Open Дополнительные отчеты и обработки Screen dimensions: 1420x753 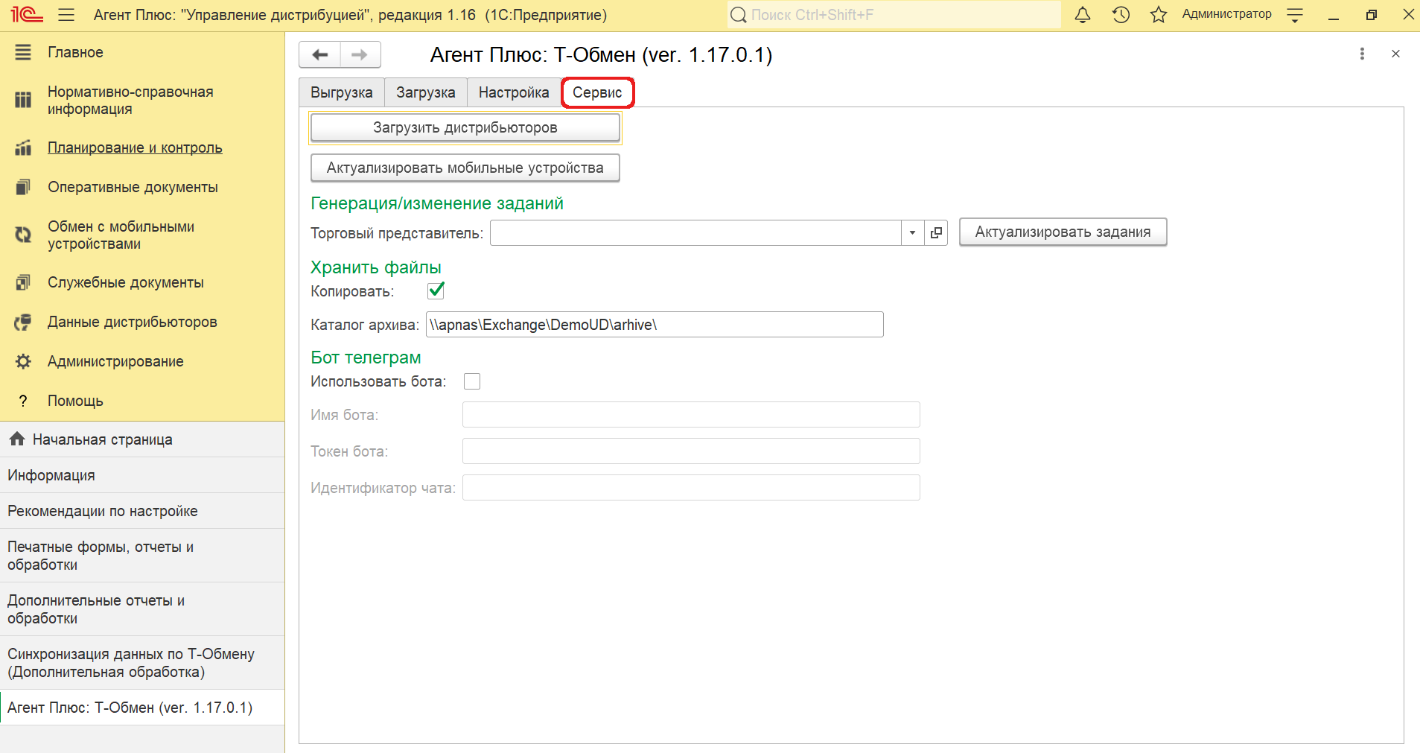click(142, 609)
